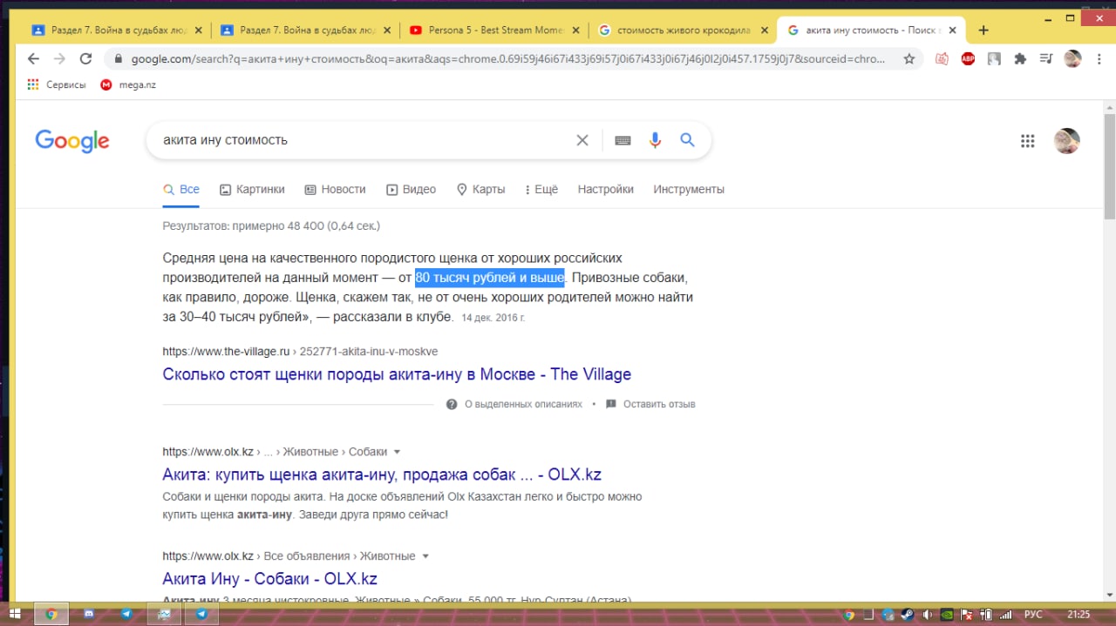1116x626 pixels.
Task: Click the Google logo
Action: (x=72, y=141)
